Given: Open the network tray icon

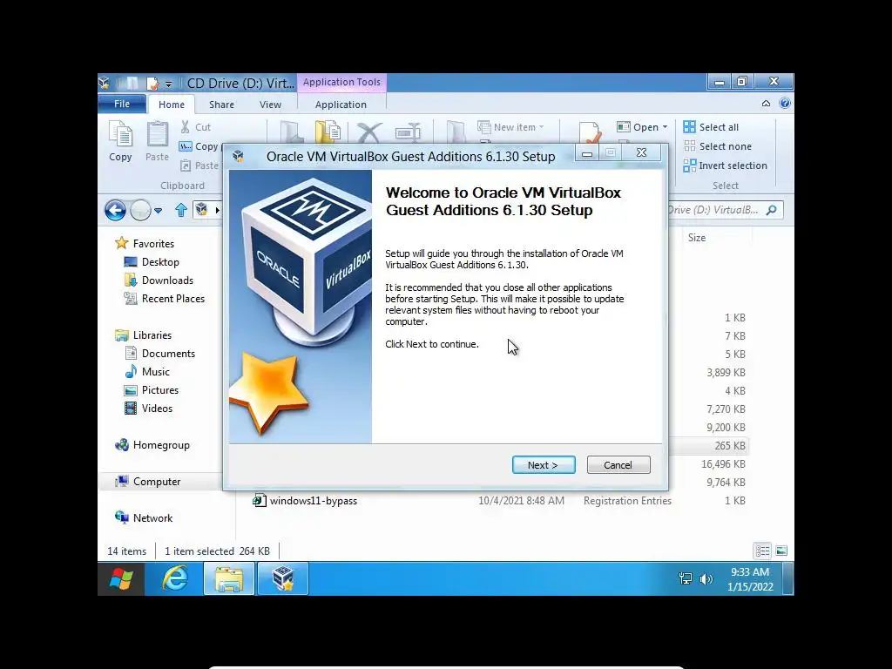Looking at the screenshot, I should pyautogui.click(x=686, y=579).
